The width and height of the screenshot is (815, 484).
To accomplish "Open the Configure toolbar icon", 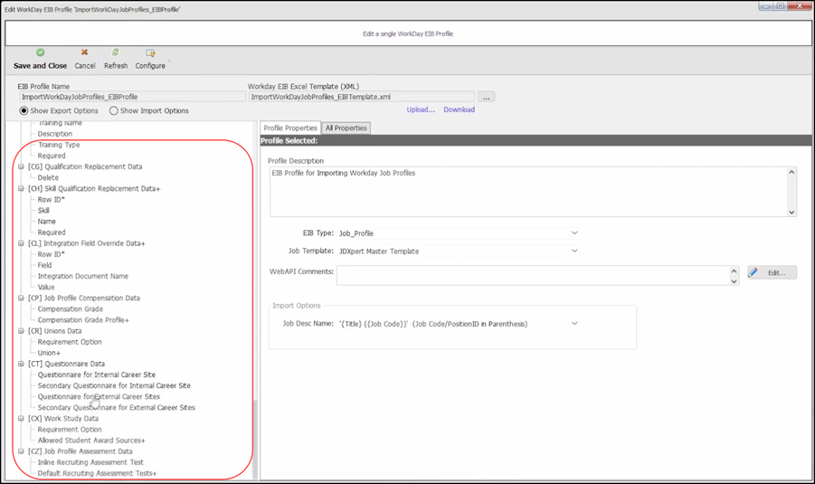I will [150, 53].
